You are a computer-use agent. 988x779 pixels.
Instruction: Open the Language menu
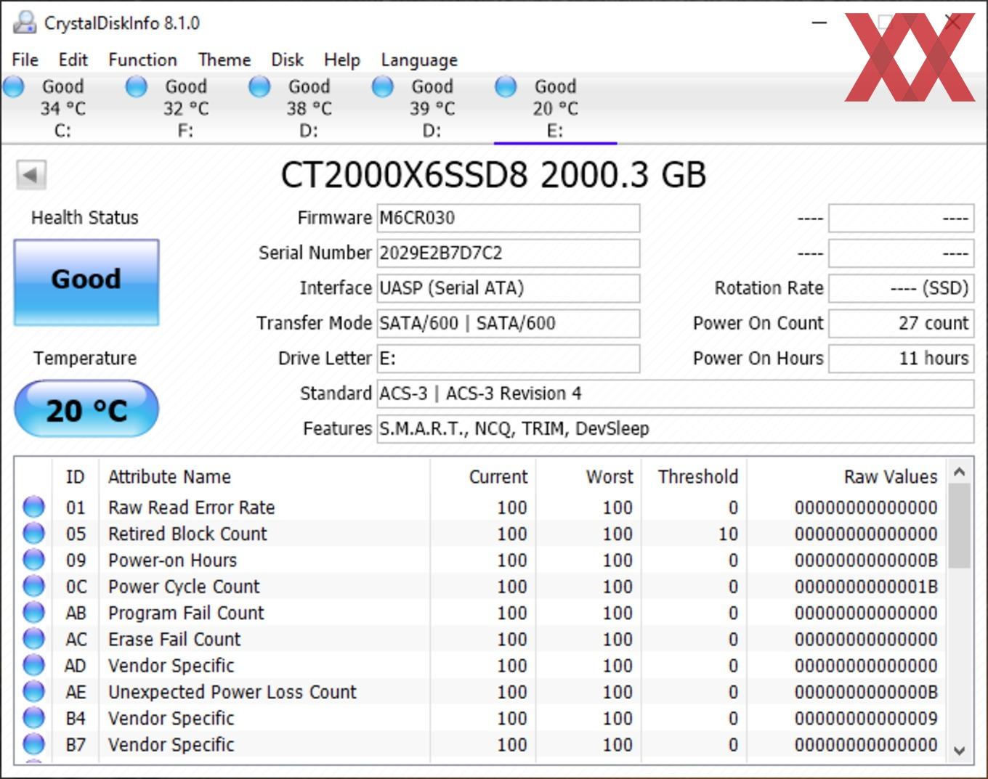tap(419, 60)
